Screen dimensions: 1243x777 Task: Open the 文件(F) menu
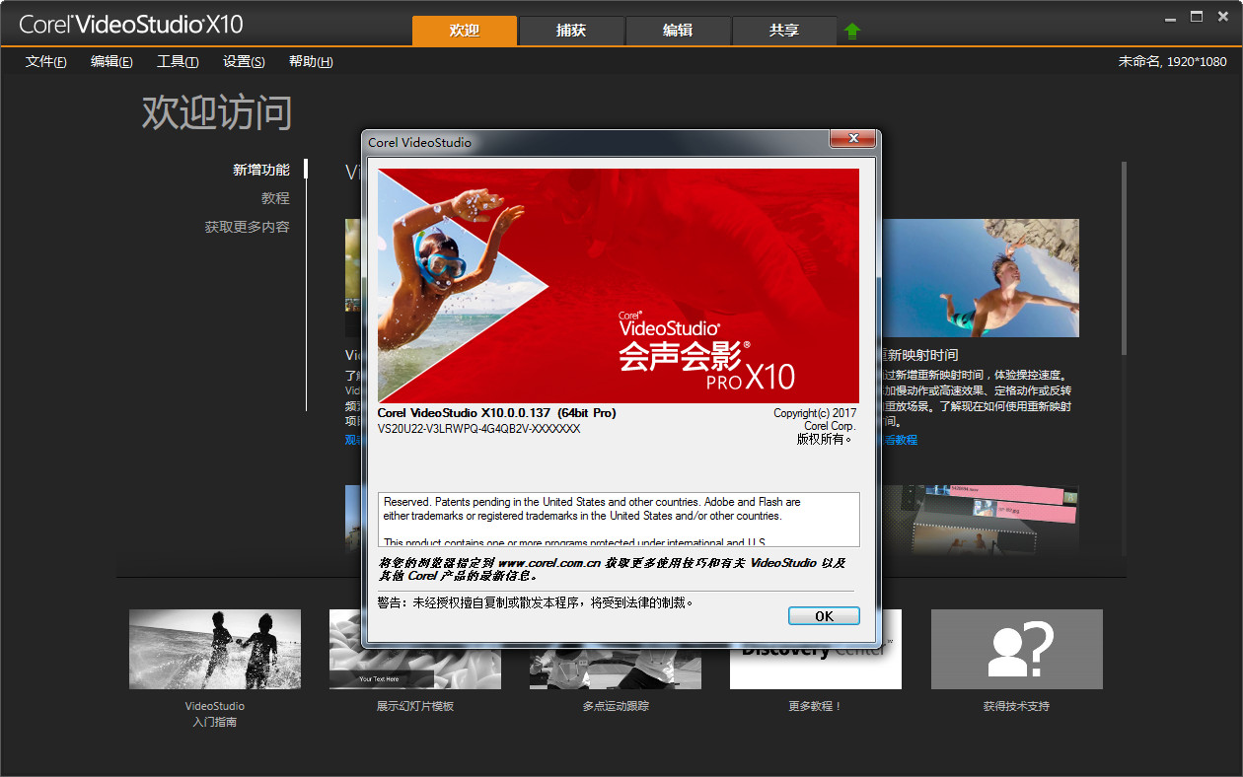[46, 61]
